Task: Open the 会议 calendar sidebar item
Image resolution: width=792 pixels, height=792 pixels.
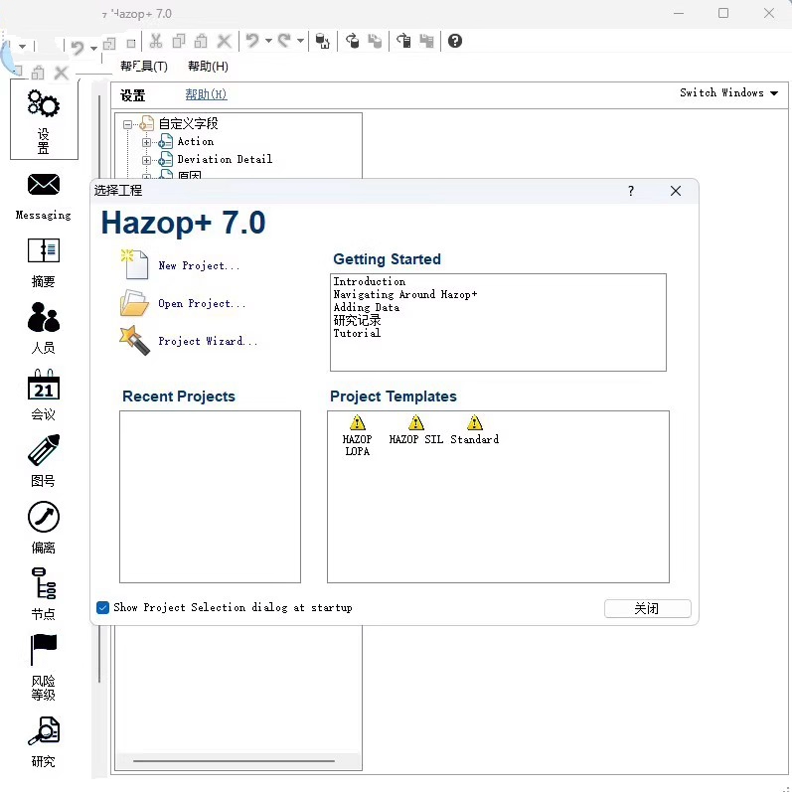Action: [x=44, y=396]
